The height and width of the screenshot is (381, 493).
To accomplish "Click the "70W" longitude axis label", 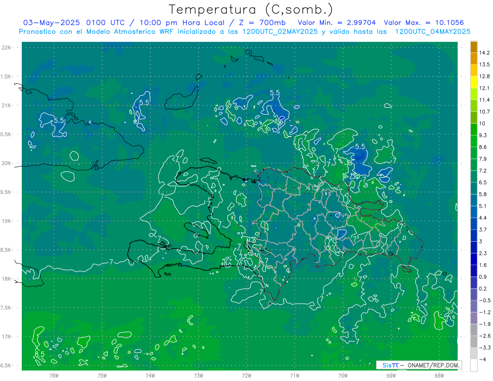I will click(x=343, y=376).
